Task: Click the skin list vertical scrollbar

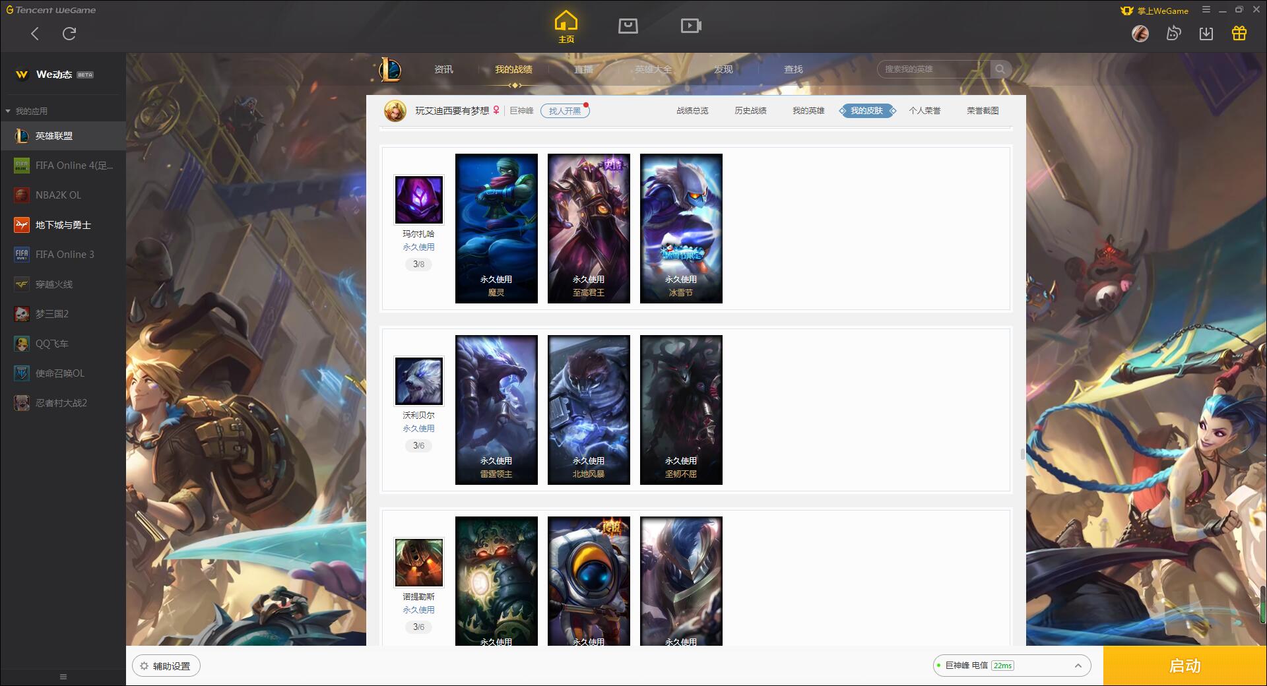Action: click(1022, 454)
